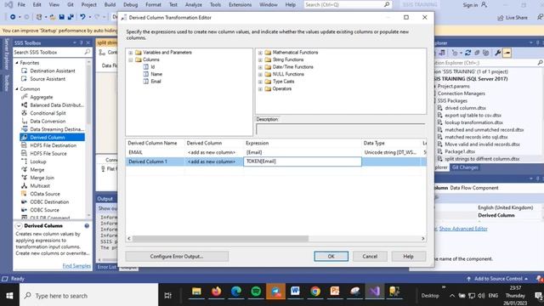544x306 pixels.
Task: Click Help button in editor dialog
Action: [x=408, y=257]
